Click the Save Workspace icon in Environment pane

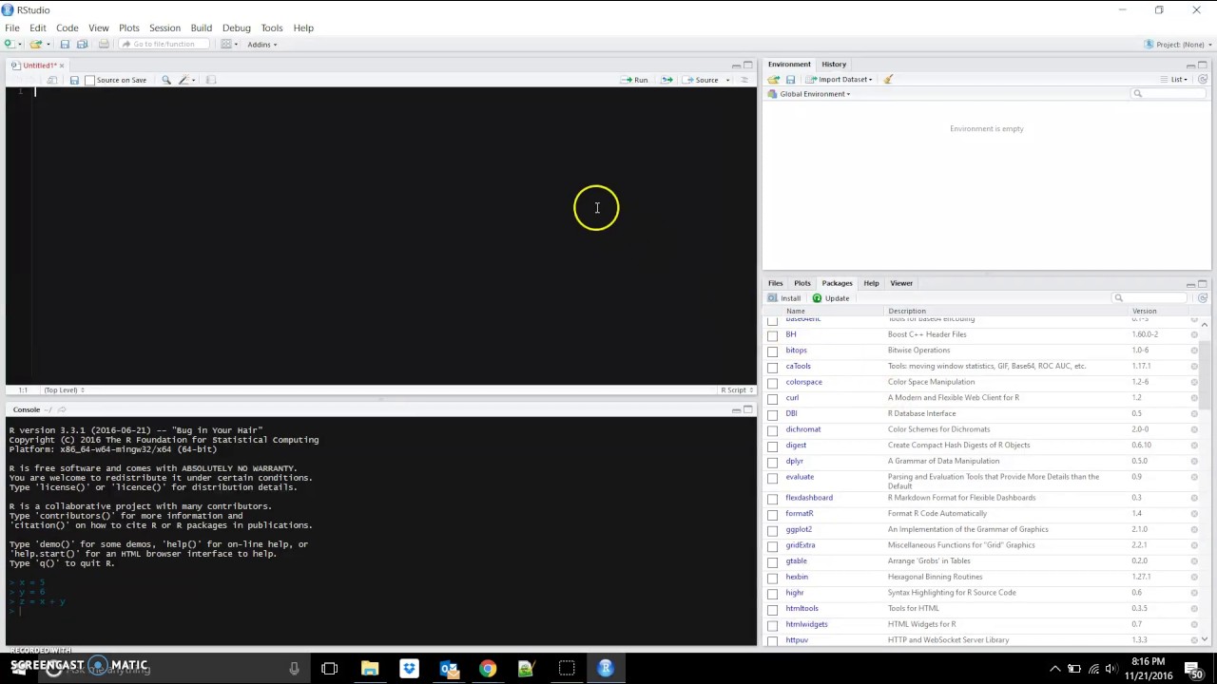click(x=790, y=80)
